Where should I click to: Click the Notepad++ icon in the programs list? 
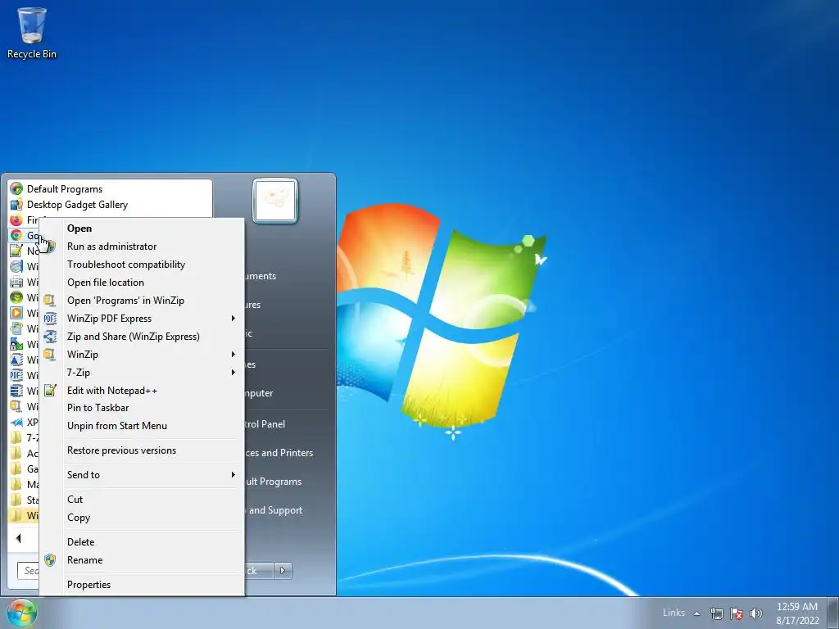point(16,251)
